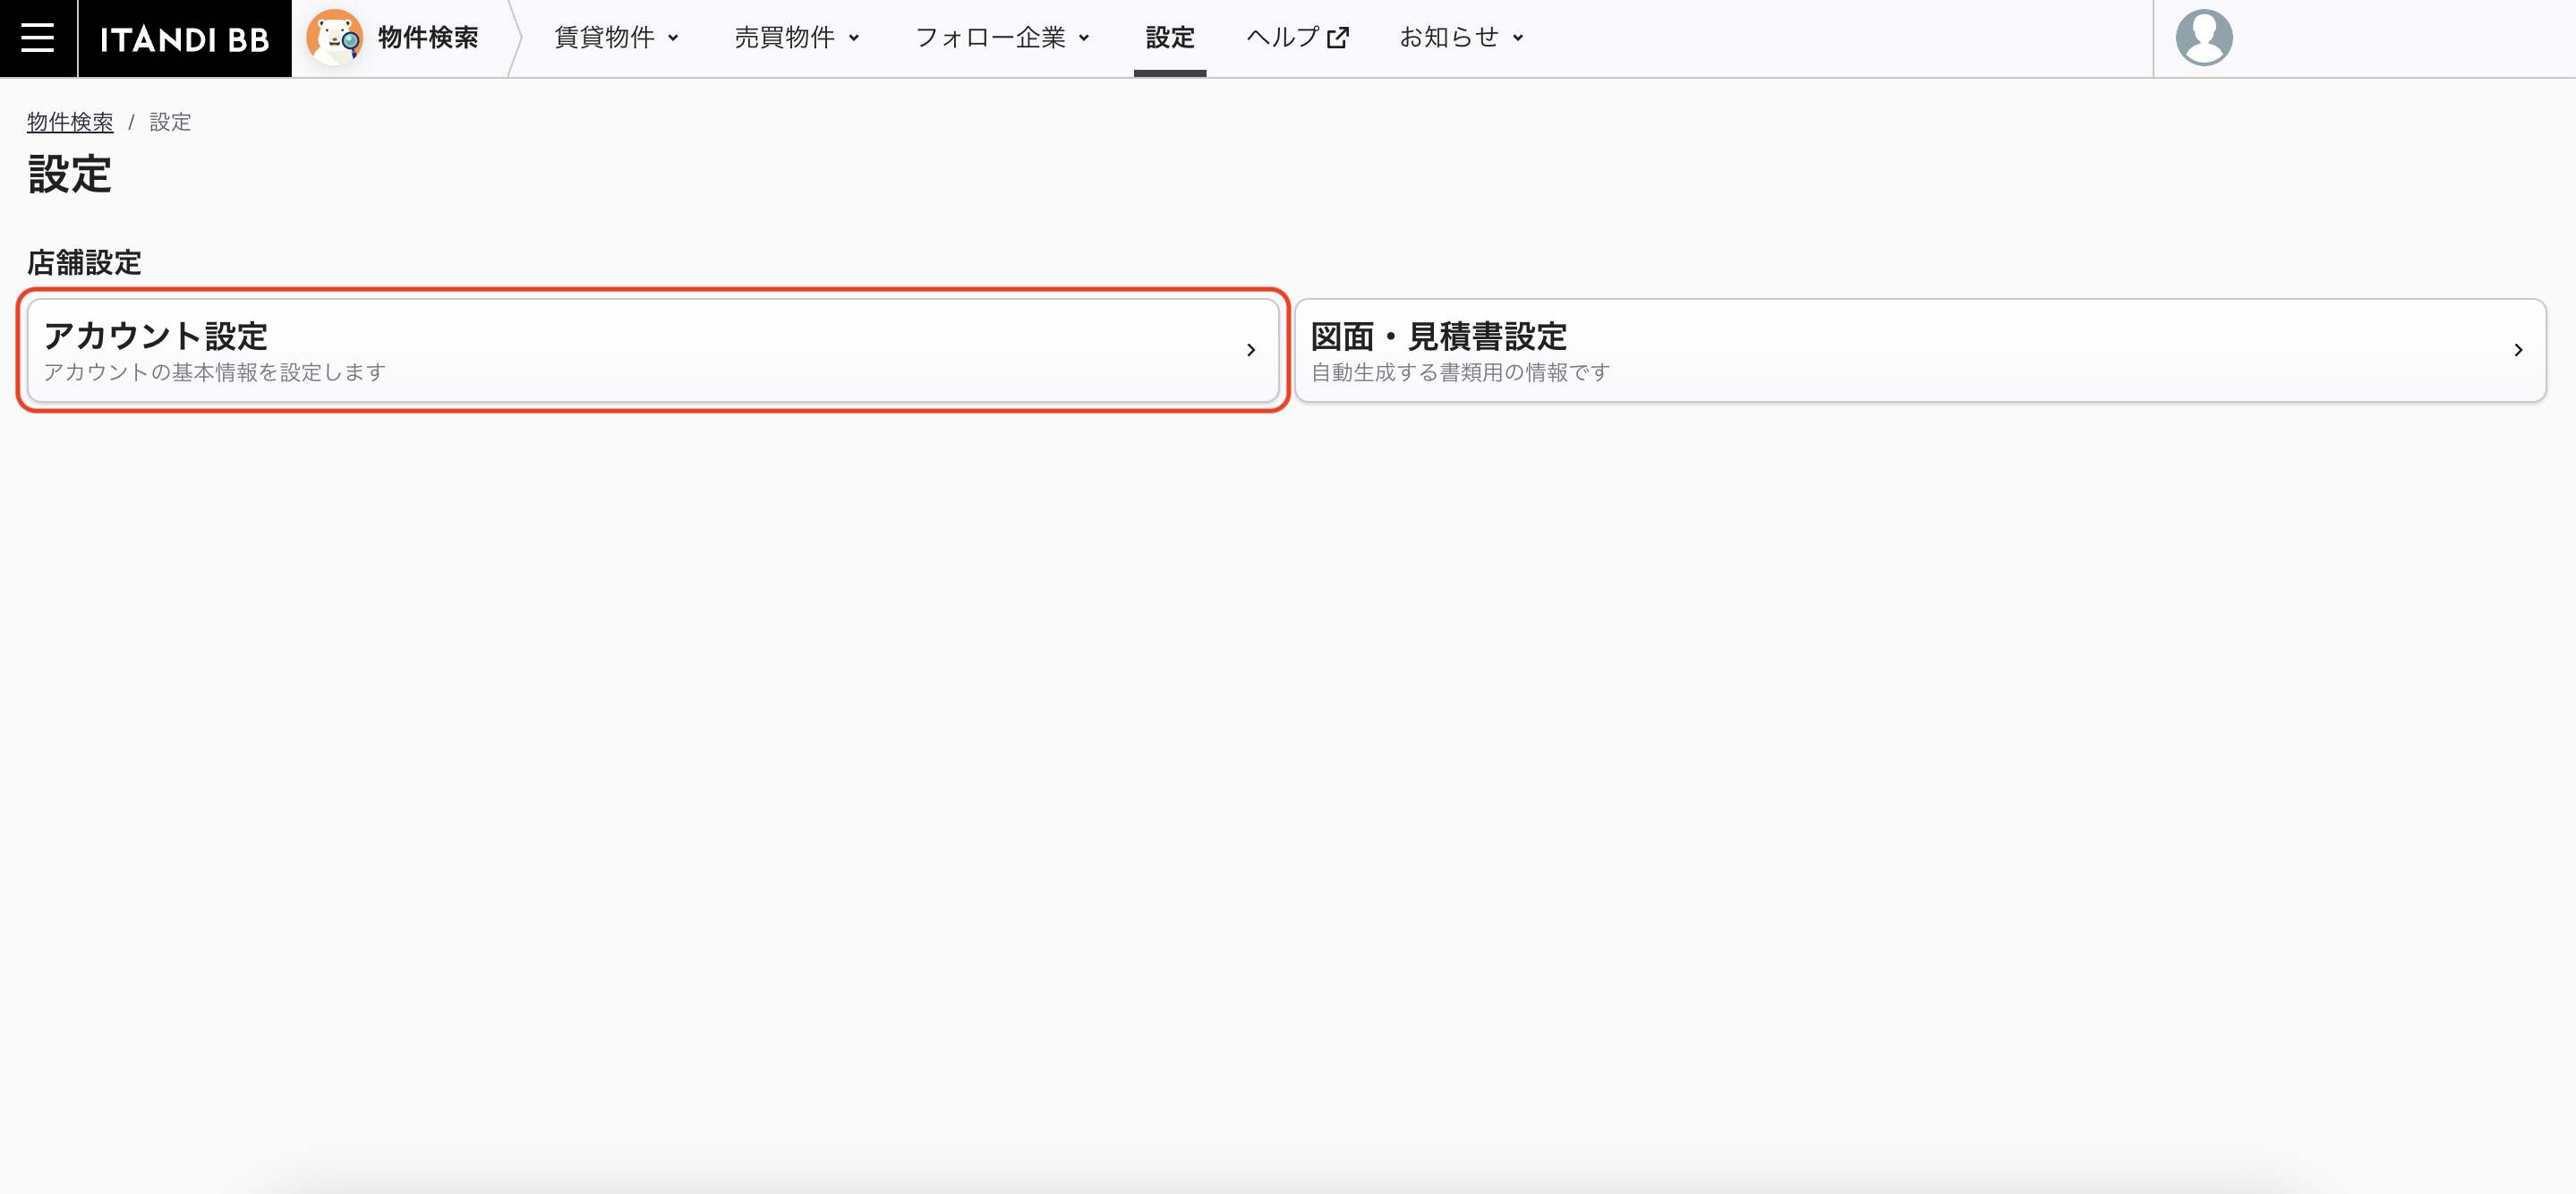
Task: Click the chevron on 図面・見積書設定 card
Action: (2517, 350)
